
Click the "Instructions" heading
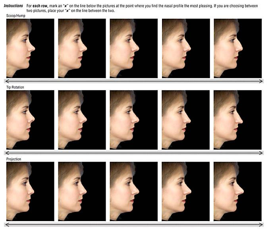(13, 6)
